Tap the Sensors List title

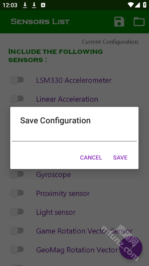[x=40, y=22]
